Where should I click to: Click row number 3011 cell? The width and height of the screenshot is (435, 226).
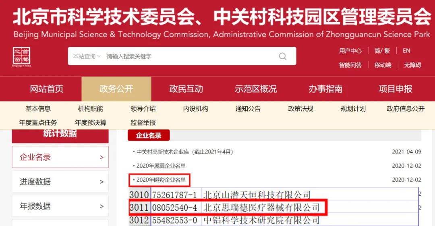(139, 207)
